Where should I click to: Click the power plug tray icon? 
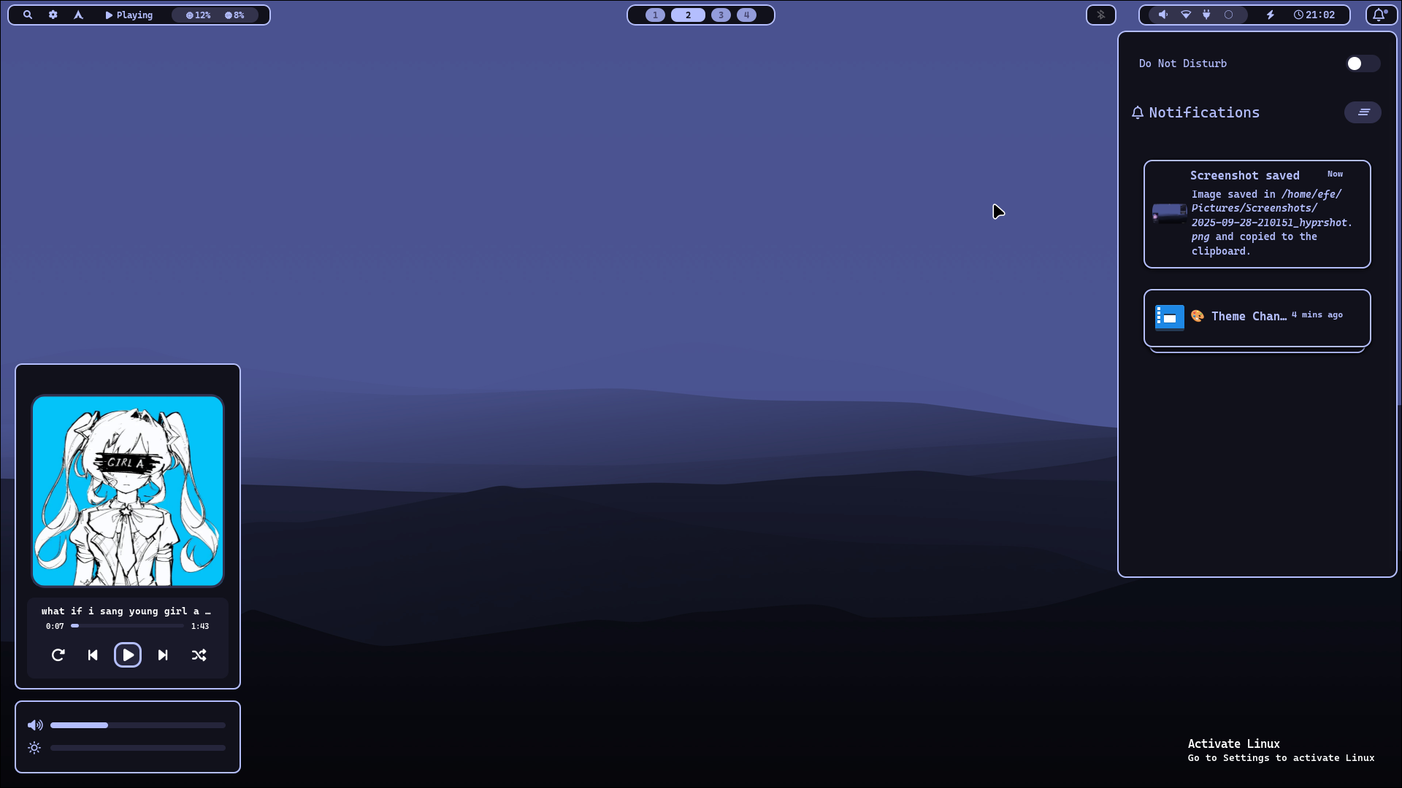point(1206,15)
